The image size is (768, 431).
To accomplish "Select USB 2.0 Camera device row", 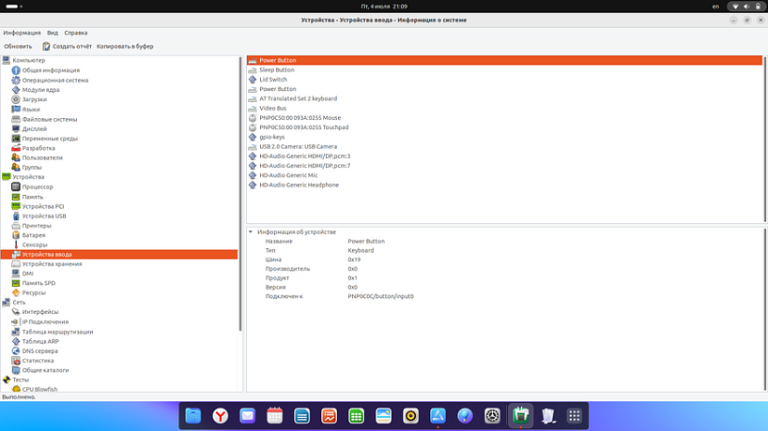I will tap(298, 146).
